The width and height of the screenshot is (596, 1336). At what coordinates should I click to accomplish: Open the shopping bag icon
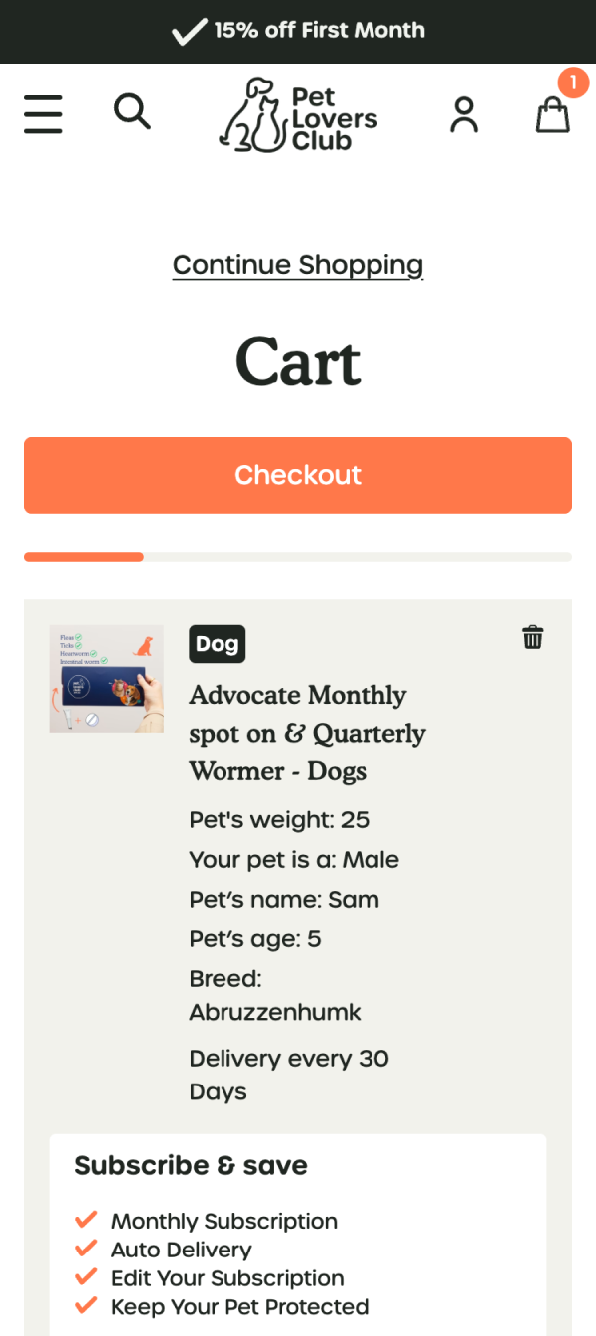[x=552, y=115]
